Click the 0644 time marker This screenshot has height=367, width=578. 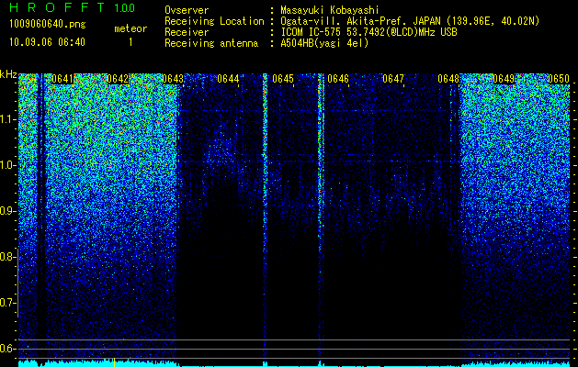228,79
